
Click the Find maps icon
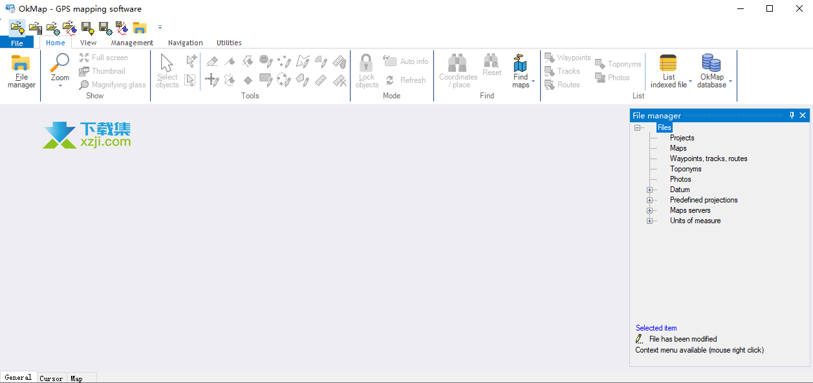pos(521,63)
